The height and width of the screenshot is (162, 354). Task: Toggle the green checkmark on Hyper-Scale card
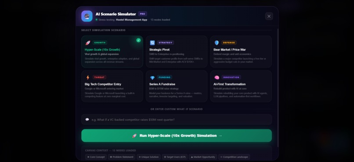[138, 40]
